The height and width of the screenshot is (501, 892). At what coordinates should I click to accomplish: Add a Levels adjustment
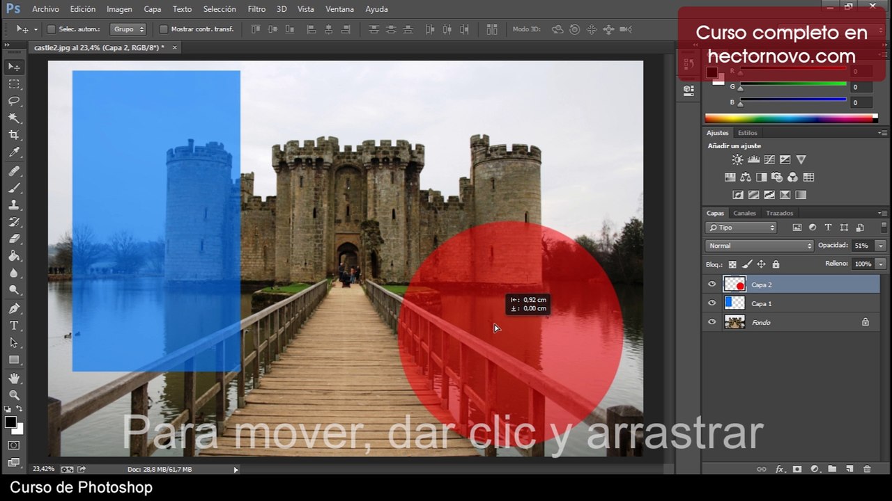[753, 160]
